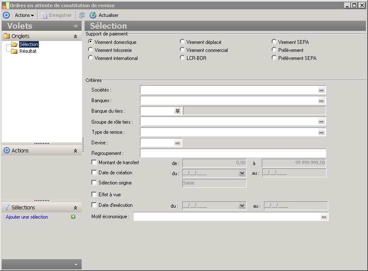This screenshot has height=271, width=368.
Task: Open the Actions dropdown menu in the toolbar
Action: tap(24, 15)
